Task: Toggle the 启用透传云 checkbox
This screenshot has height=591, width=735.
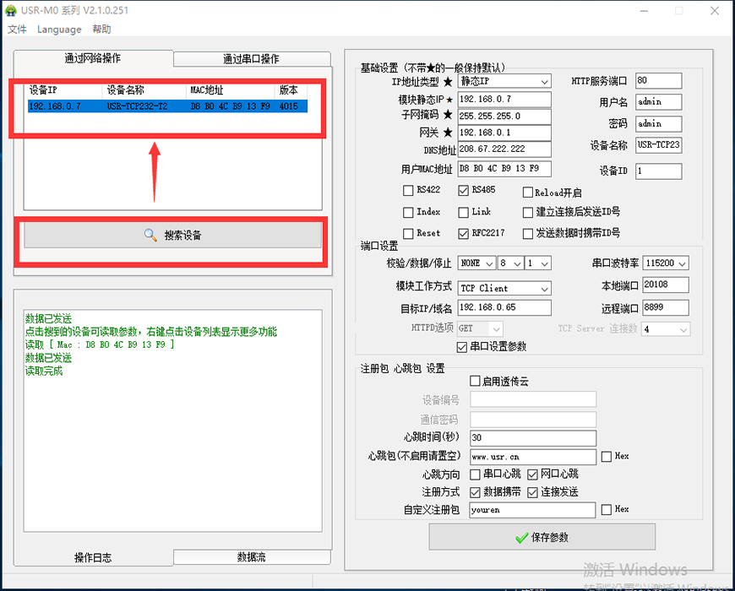Action: (x=475, y=382)
